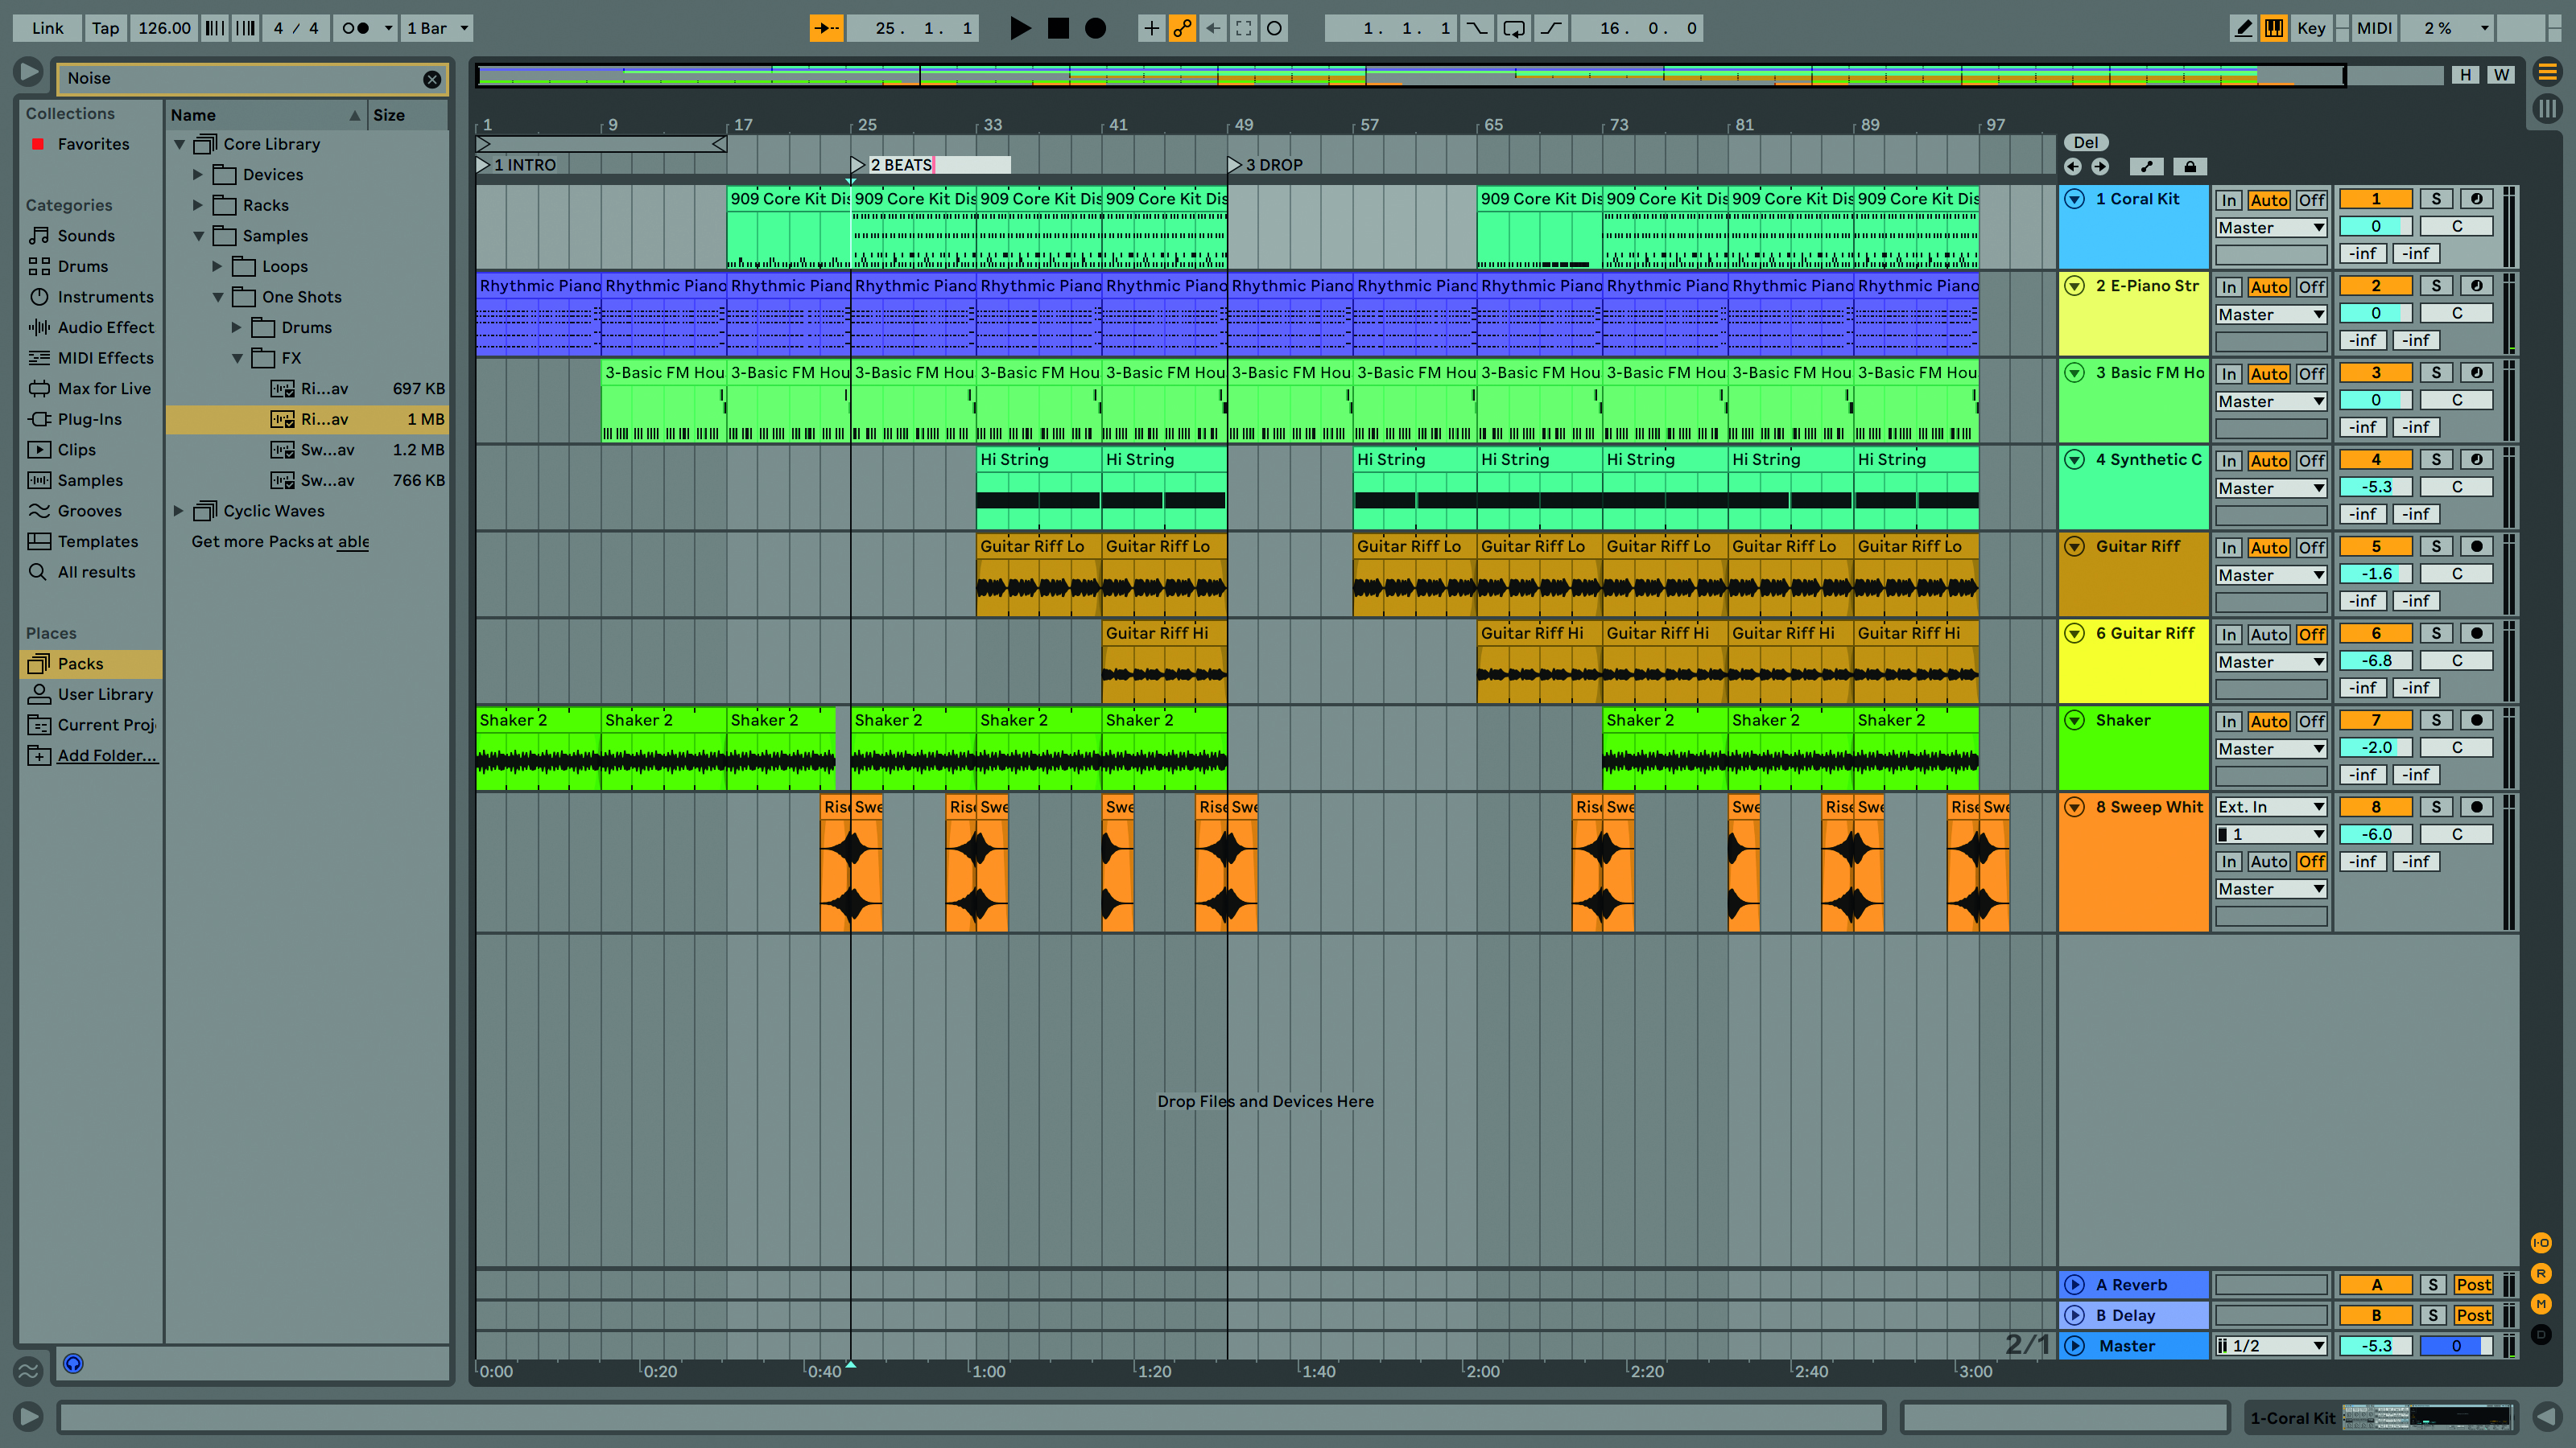The width and height of the screenshot is (2576, 1448).
Task: Open 1 Coral Kit output Master dropdown
Action: click(x=2271, y=228)
